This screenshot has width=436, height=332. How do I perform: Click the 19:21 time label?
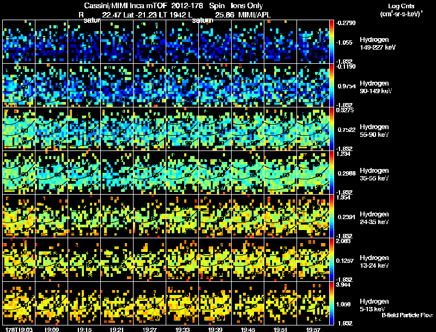[x=117, y=329]
